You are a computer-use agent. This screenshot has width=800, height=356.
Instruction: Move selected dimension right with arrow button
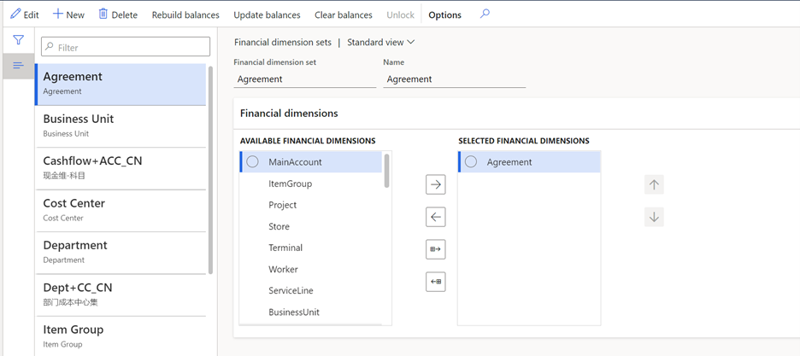click(x=436, y=184)
